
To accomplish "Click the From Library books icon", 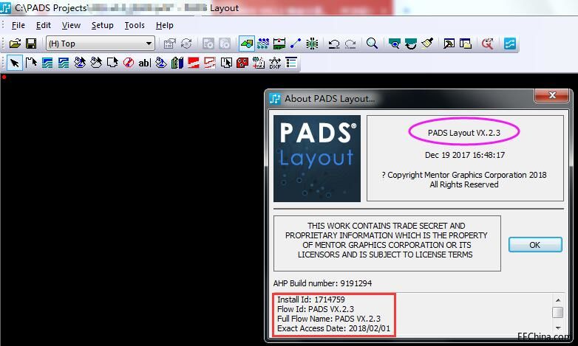I will click(177, 63).
